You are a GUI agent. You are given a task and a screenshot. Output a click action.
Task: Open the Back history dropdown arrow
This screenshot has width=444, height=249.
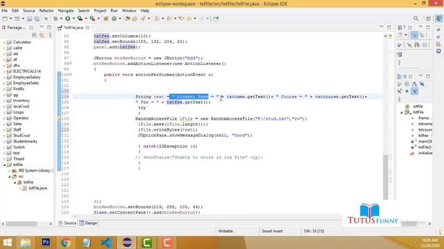click(x=195, y=19)
